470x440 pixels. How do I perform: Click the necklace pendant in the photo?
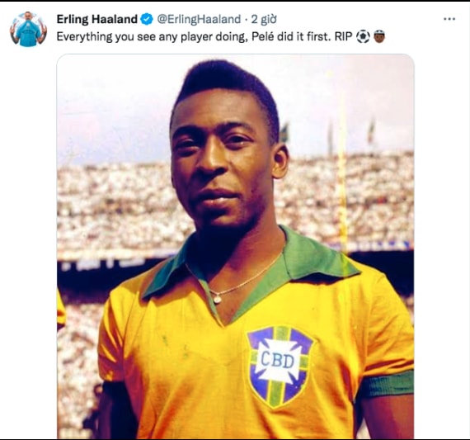(x=217, y=298)
